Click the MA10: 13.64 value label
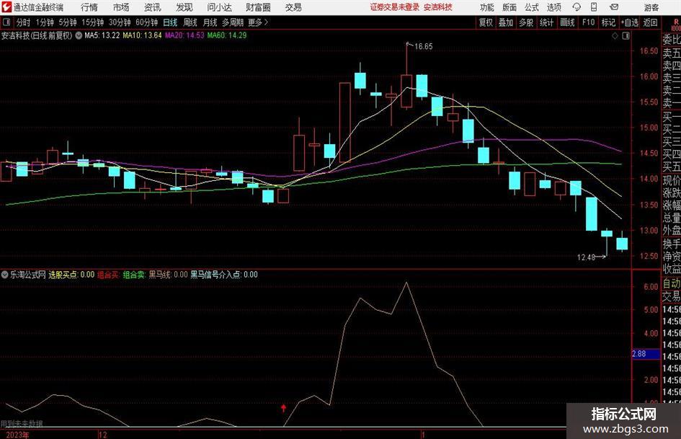The width and height of the screenshot is (681, 439). click(142, 35)
